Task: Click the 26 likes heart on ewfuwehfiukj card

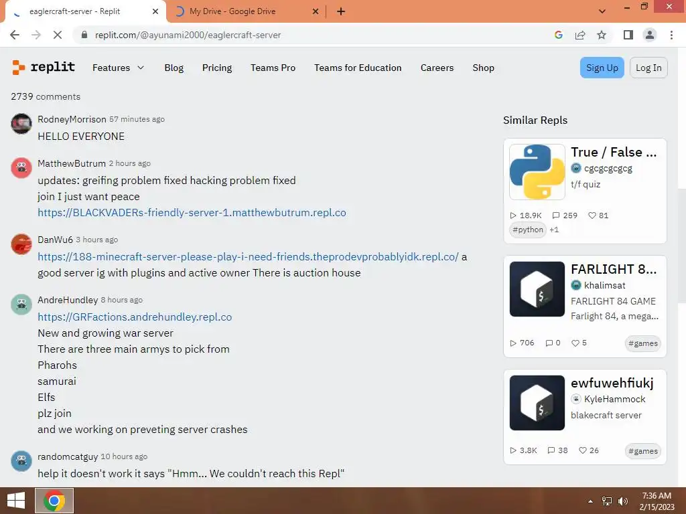Action: [x=583, y=450]
